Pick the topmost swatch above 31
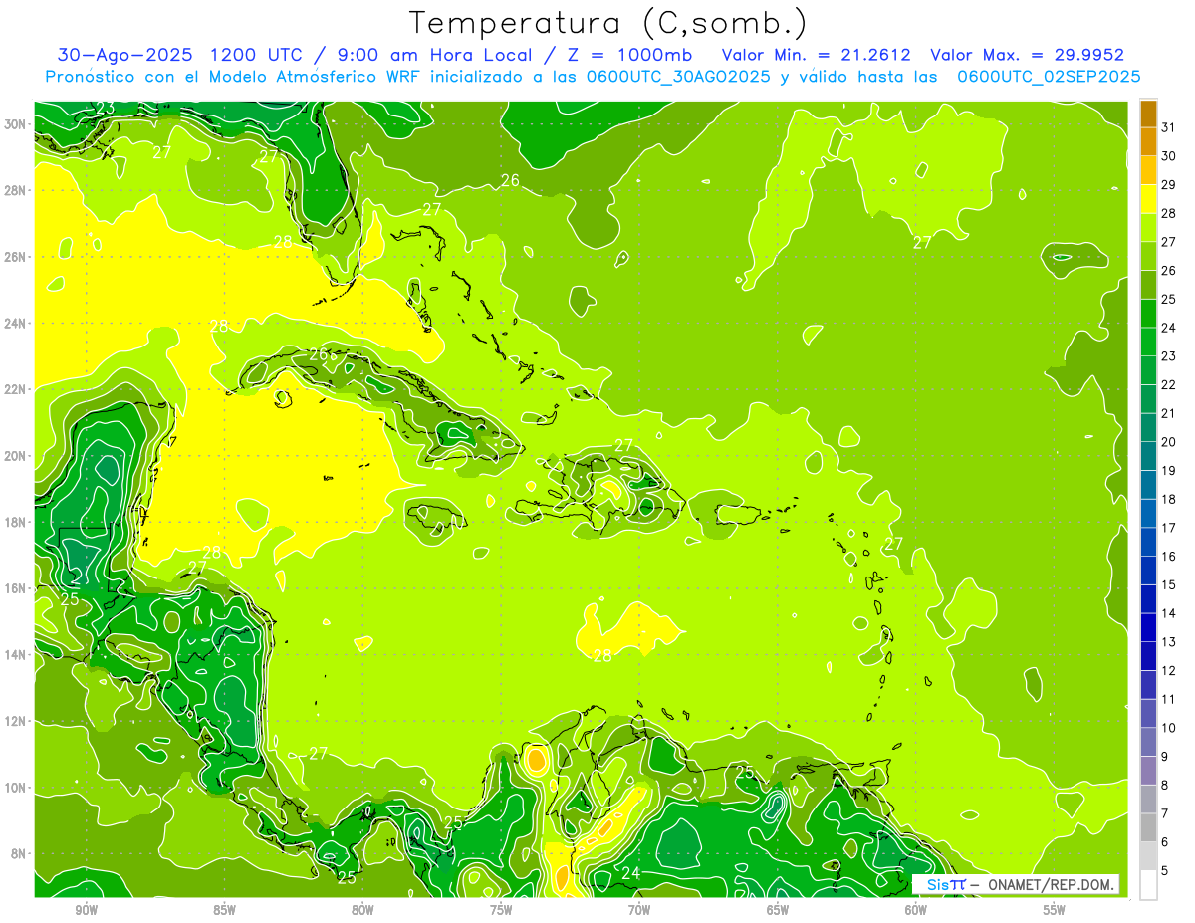 [x=1148, y=114]
